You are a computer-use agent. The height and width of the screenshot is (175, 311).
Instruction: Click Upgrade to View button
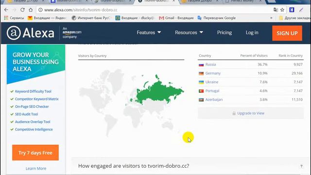pyautogui.click(x=251, y=113)
